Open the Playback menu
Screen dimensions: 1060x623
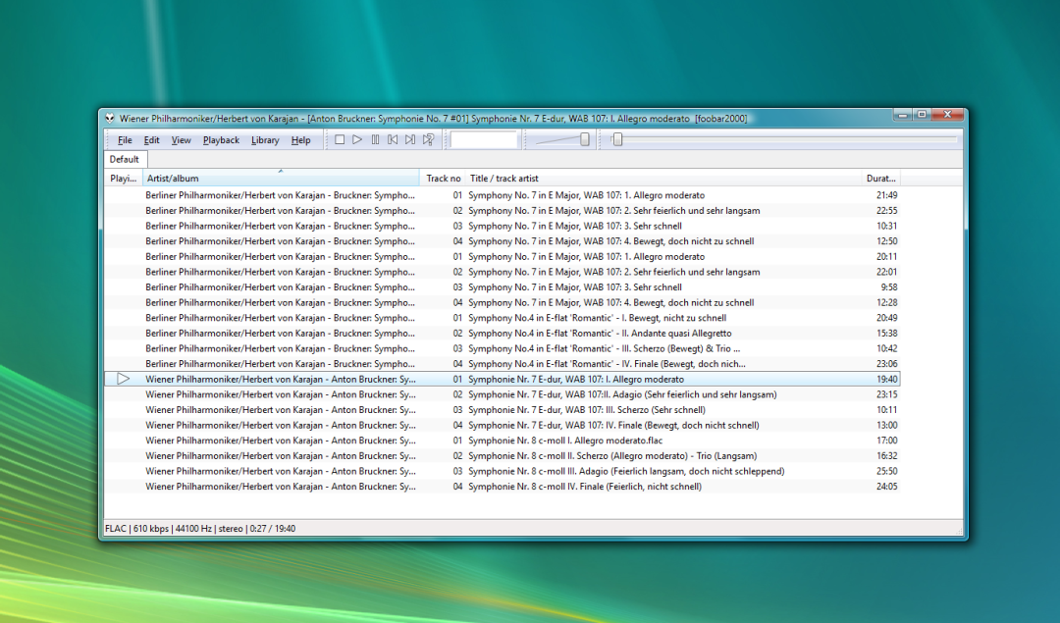click(x=221, y=140)
